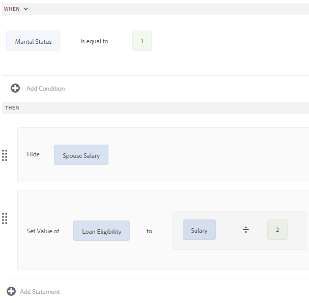Click the division operator symbol
This screenshot has width=309, height=303.
click(x=246, y=230)
